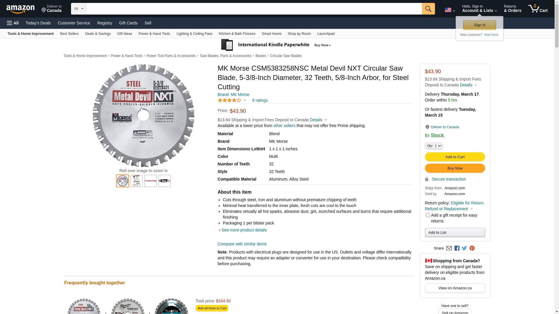The width and height of the screenshot is (559, 314).
Task: Share product on Facebook
Action: click(x=457, y=248)
